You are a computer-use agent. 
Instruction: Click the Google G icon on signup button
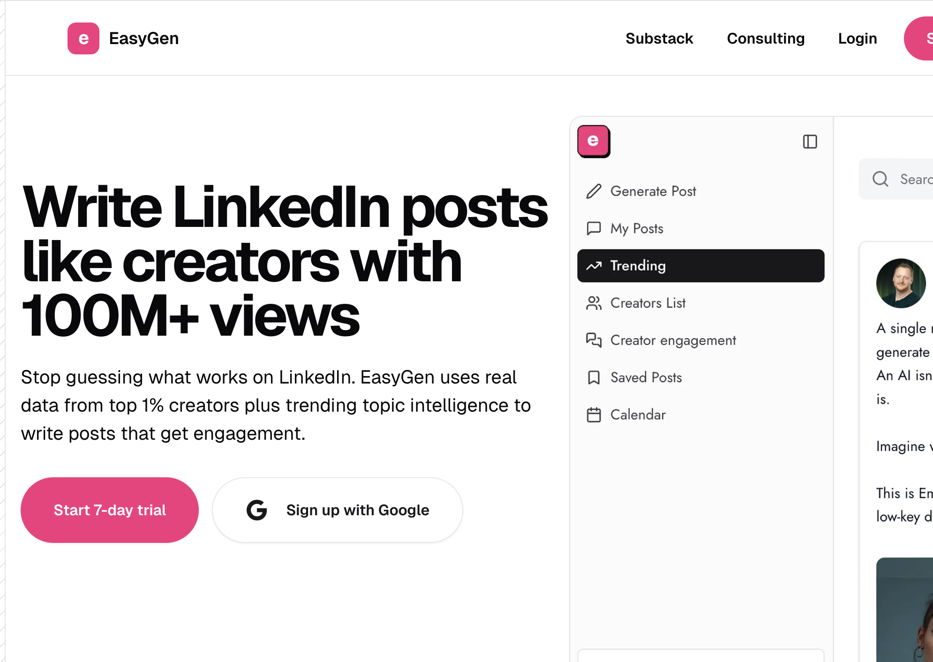click(256, 510)
